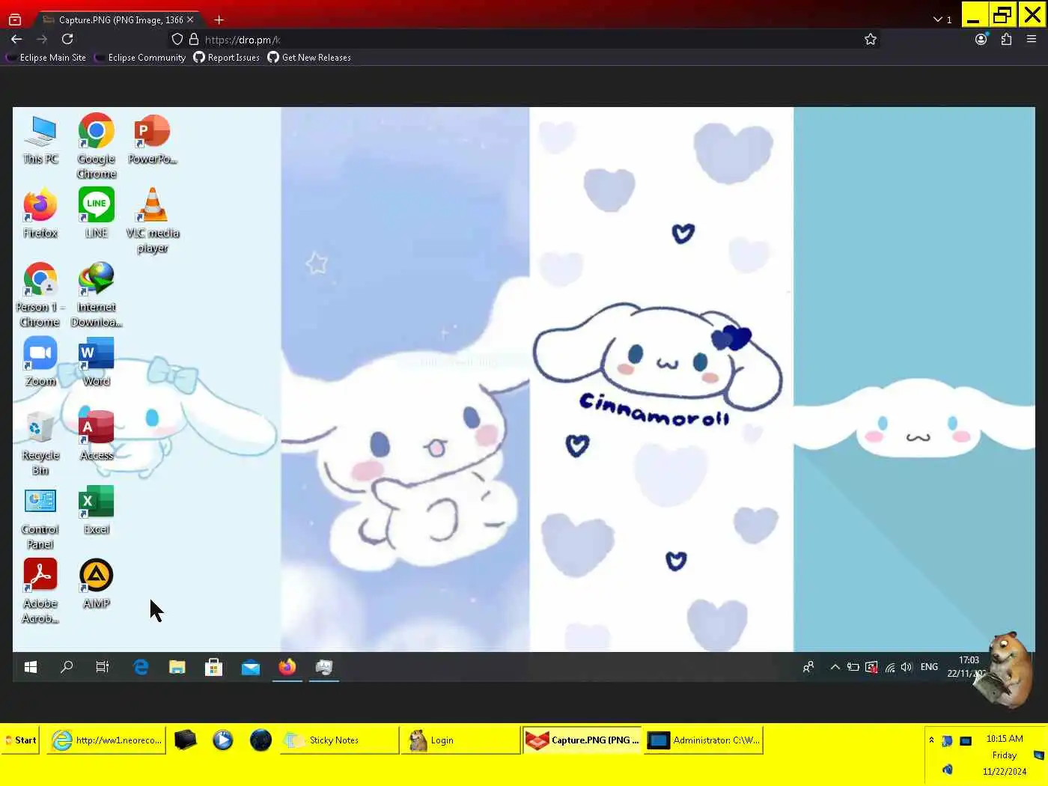Open the browser hamburger menu
The image size is (1048, 786).
pyautogui.click(x=1032, y=39)
